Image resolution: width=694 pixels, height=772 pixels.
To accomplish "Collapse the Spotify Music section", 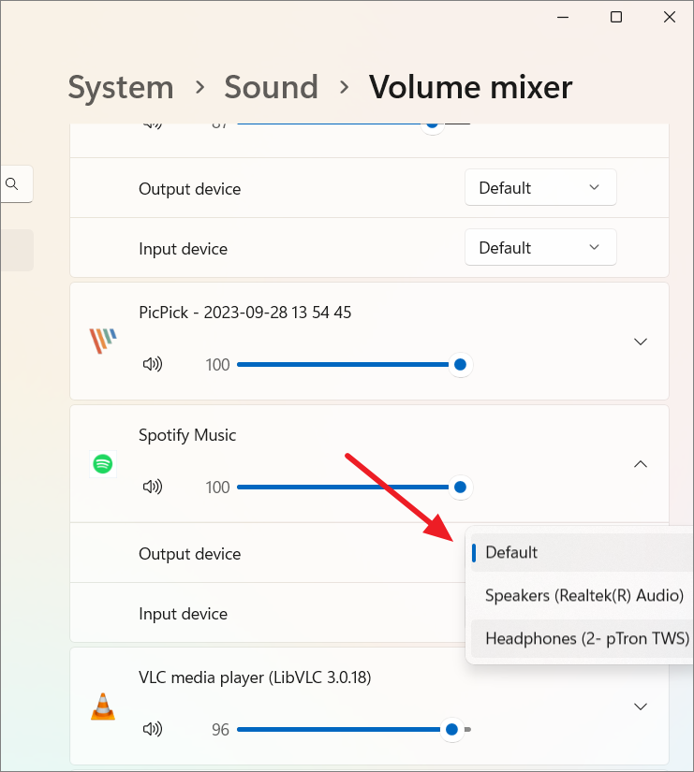I will 640,463.
